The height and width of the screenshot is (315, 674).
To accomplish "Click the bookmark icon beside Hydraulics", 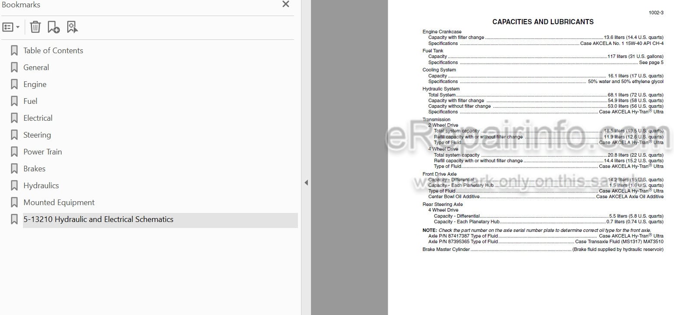I will pyautogui.click(x=14, y=186).
